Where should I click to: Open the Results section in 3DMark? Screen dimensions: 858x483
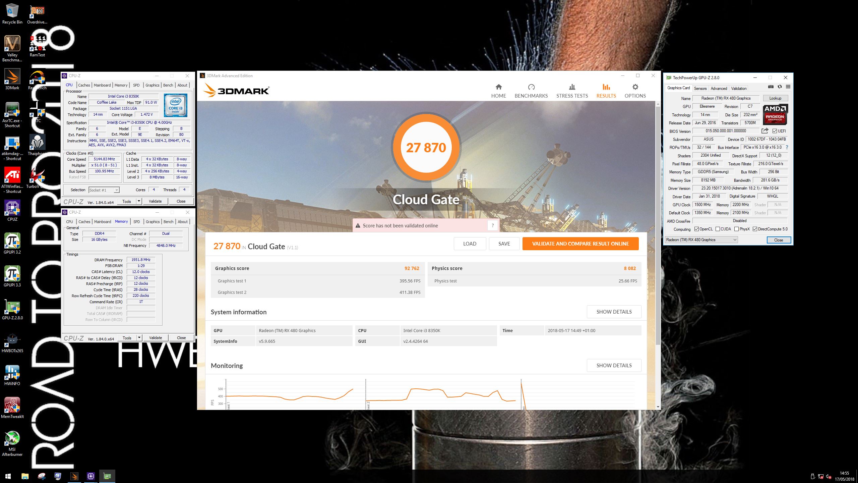point(606,91)
